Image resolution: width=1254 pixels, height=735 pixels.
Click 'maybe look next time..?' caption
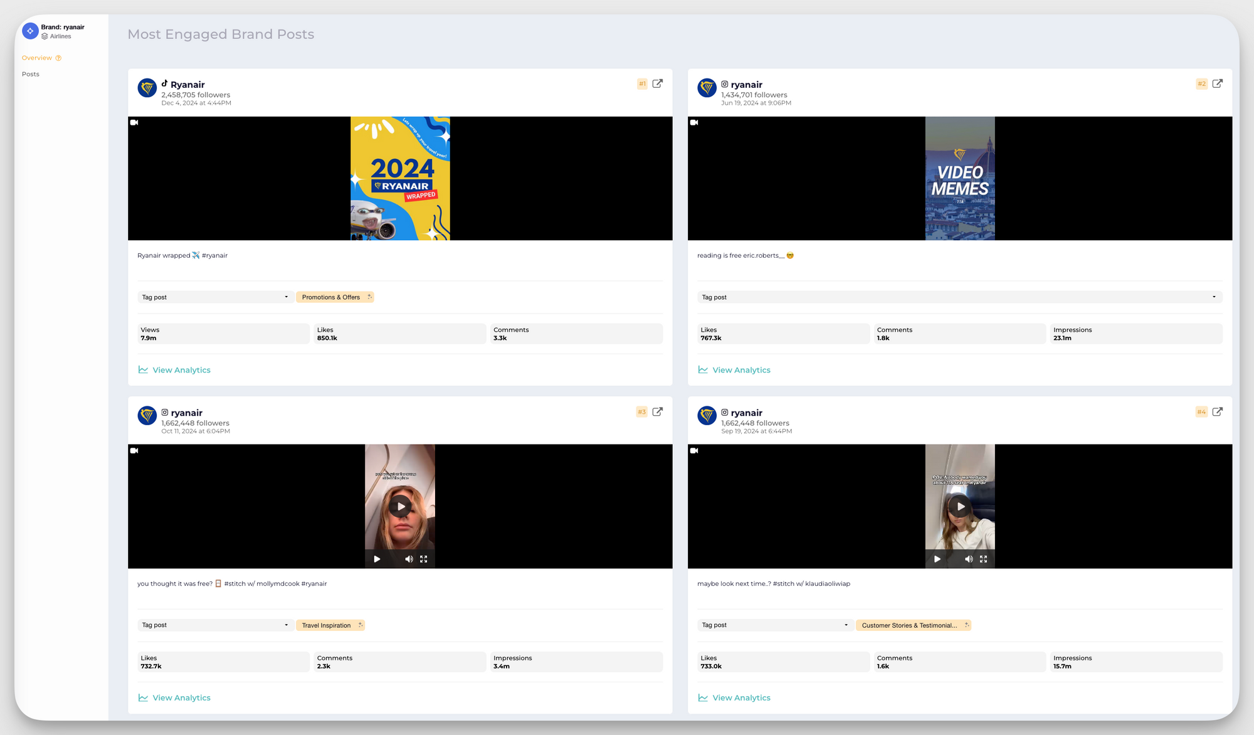click(774, 583)
